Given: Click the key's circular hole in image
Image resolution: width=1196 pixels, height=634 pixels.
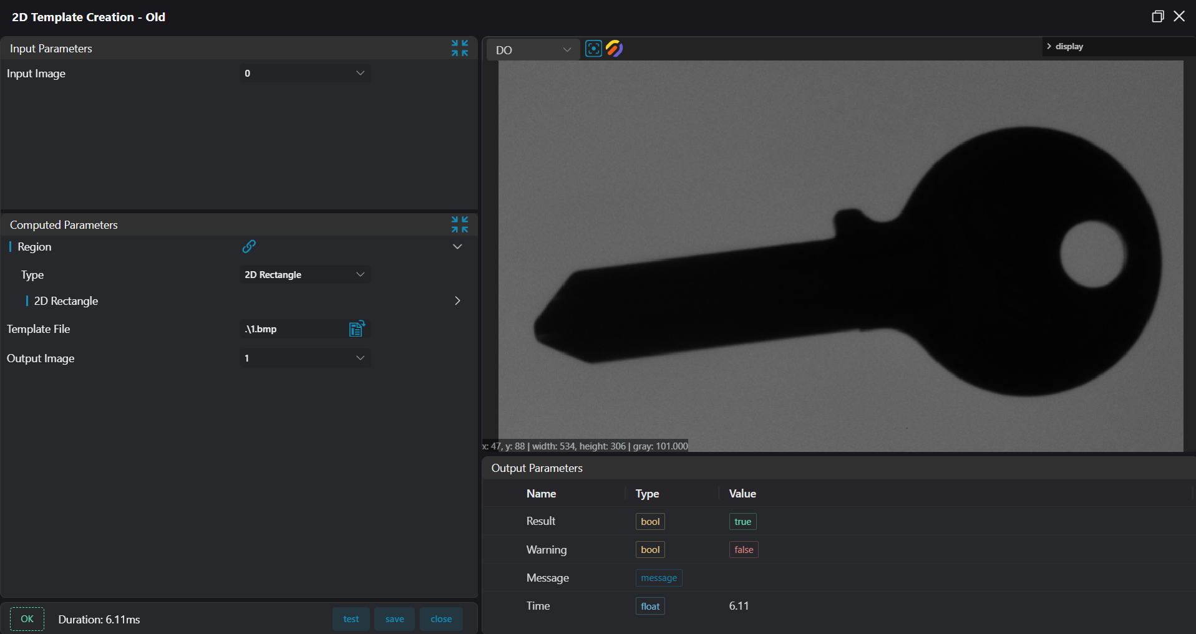Looking at the screenshot, I should (1092, 254).
